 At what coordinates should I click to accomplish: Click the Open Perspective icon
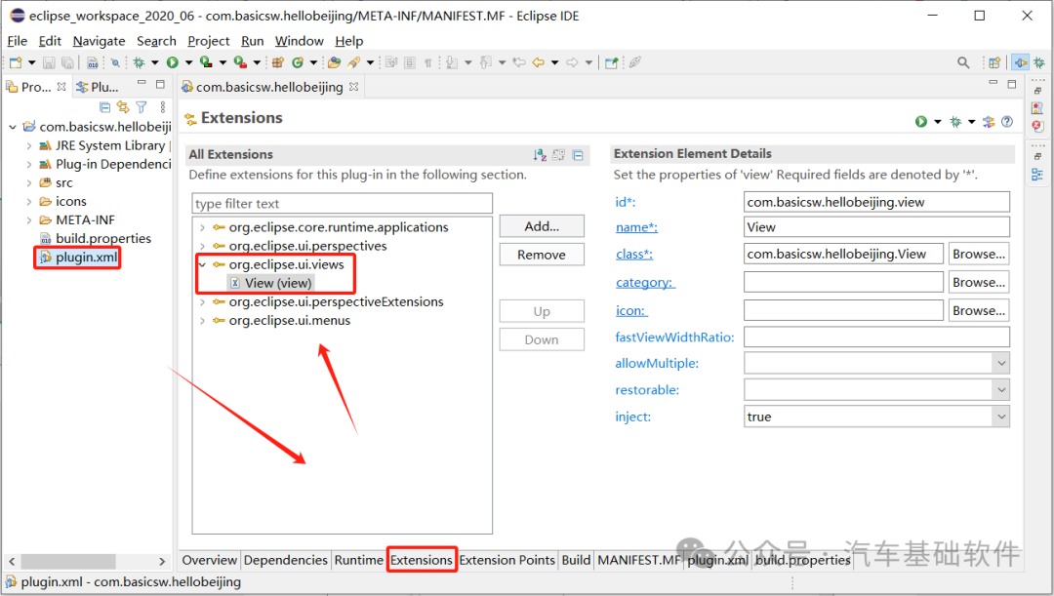(x=994, y=62)
